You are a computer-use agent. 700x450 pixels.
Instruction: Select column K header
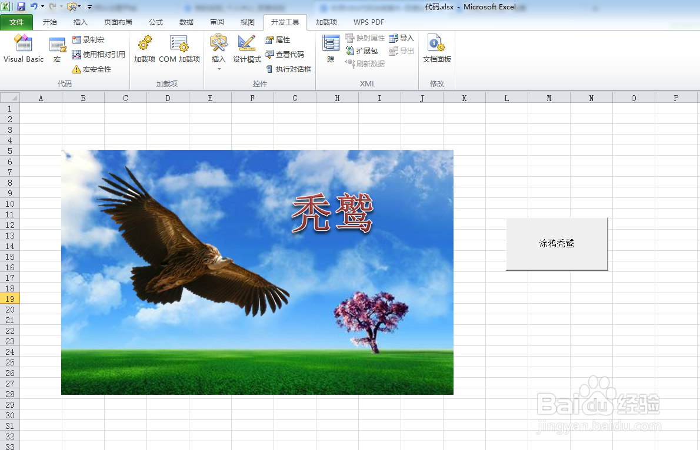pyautogui.click(x=464, y=98)
